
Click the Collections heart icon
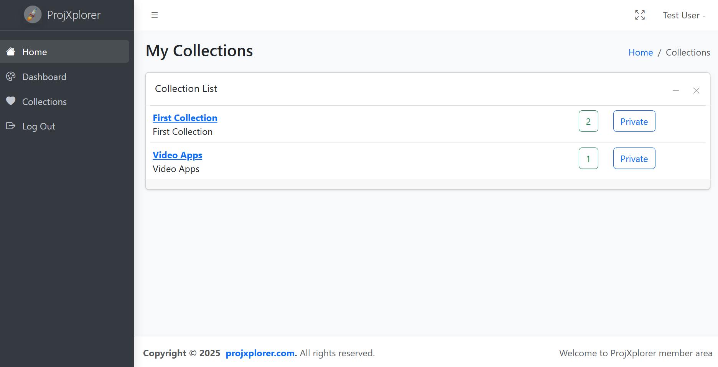point(11,101)
